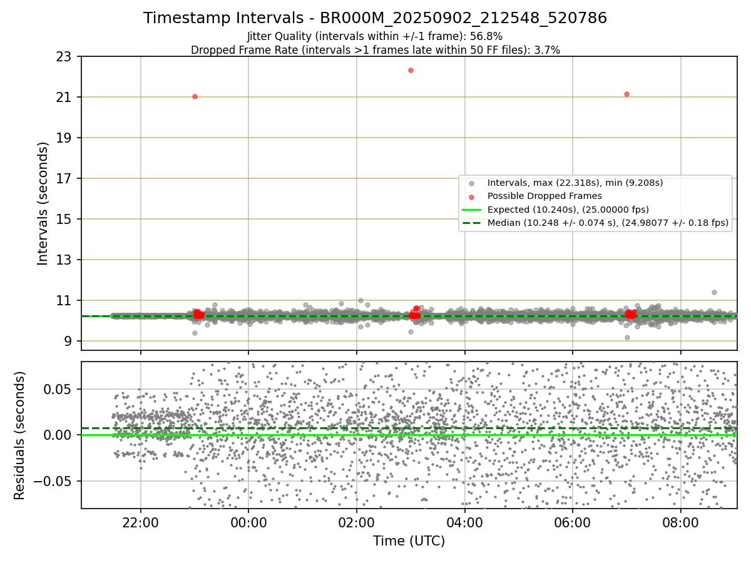Pick the red outlier near 07:00 at 21 seconds

[626, 94]
